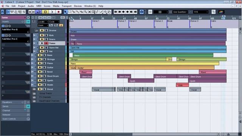This screenshot has width=242, height=136.
Task: Expand the Group Tracks folder
Action: (34, 93)
